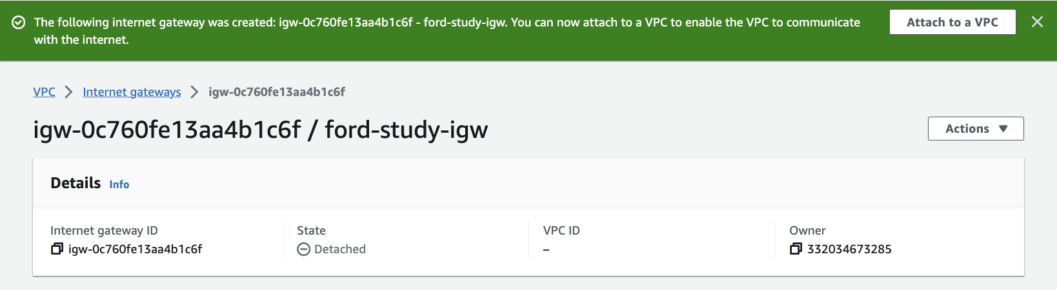The width and height of the screenshot is (1057, 290).
Task: Dismiss the green success banner
Action: tap(1037, 22)
